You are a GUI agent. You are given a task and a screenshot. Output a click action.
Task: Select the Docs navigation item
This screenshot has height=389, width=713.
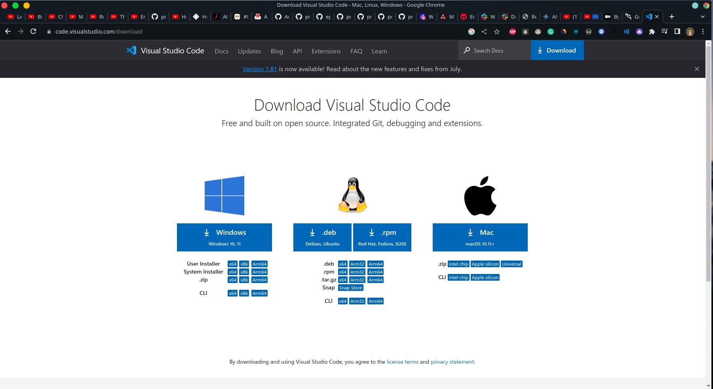(221, 51)
